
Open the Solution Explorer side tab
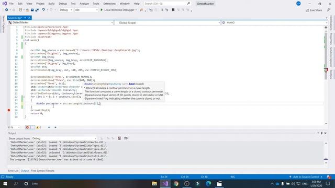click(x=331, y=57)
